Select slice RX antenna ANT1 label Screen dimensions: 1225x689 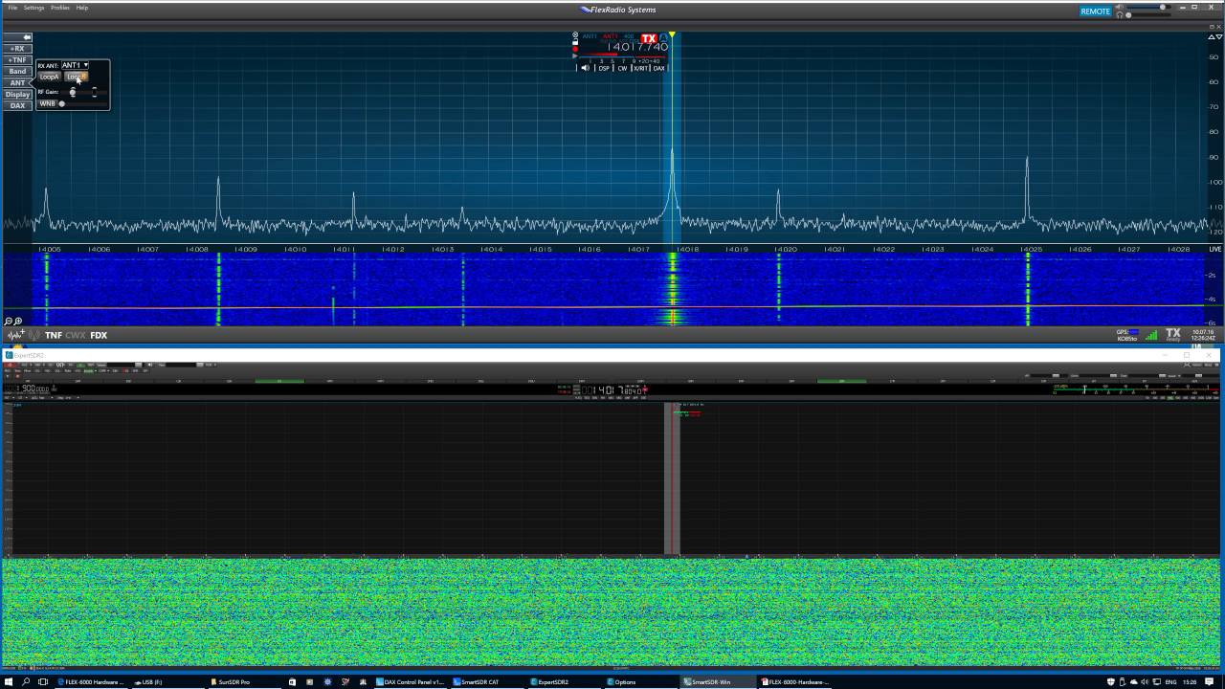pyautogui.click(x=590, y=36)
